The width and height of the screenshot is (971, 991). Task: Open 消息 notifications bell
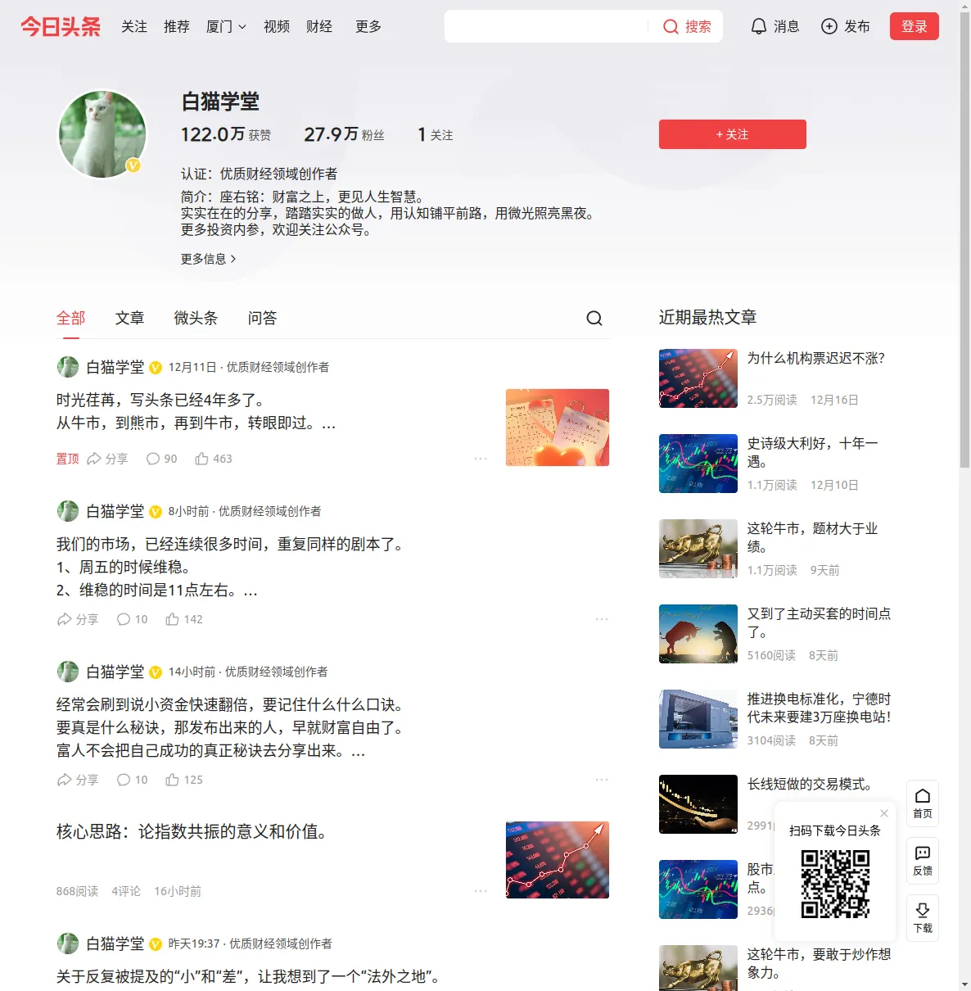pos(775,26)
